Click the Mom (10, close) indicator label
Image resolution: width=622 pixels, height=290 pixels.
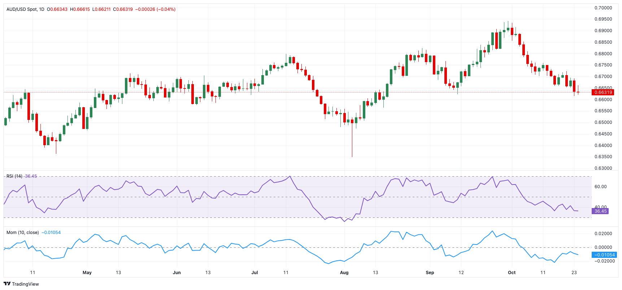pos(22,233)
